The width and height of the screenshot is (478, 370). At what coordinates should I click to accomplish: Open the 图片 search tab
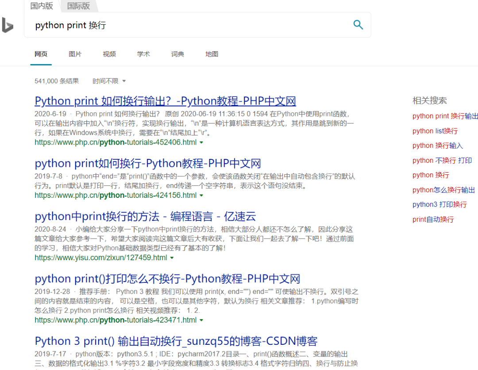[x=75, y=54]
